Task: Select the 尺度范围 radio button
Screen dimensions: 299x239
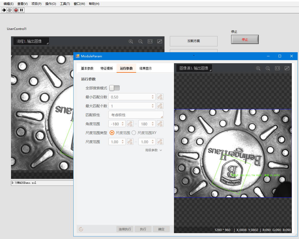Action: click(112, 133)
